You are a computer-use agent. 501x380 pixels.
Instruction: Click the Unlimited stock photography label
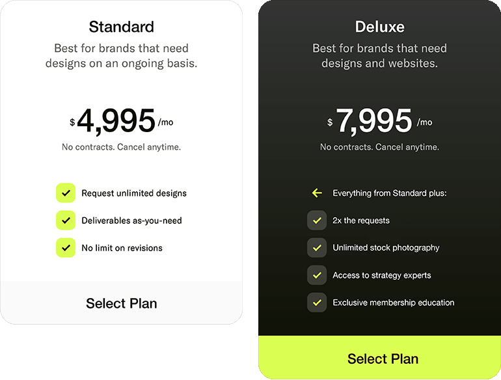tap(386, 248)
